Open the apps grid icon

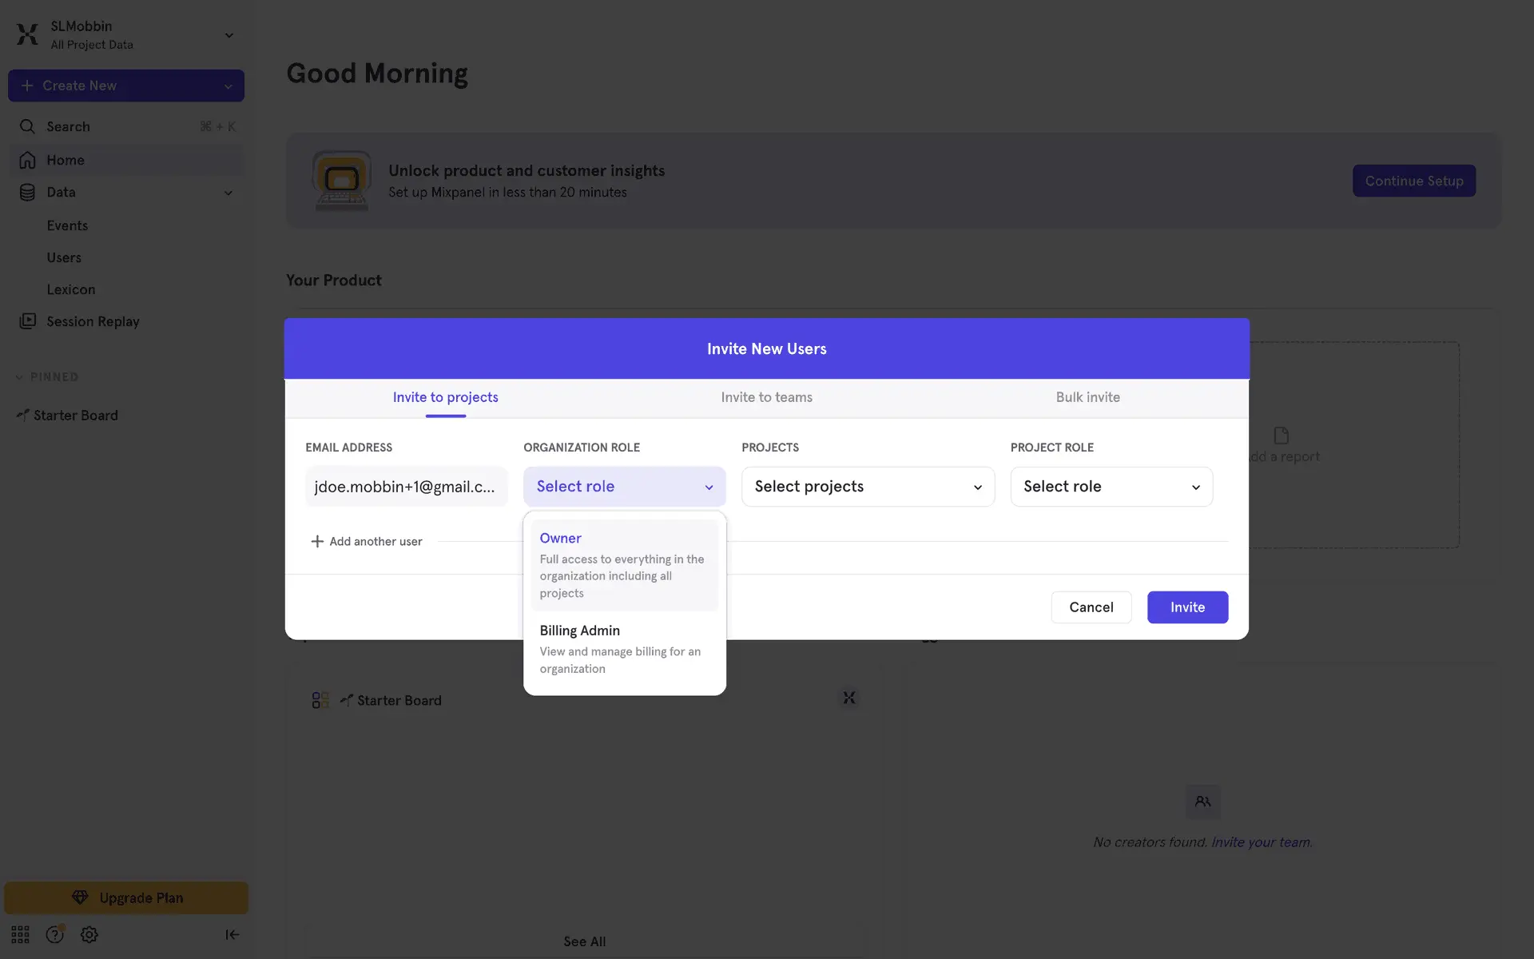[20, 934]
